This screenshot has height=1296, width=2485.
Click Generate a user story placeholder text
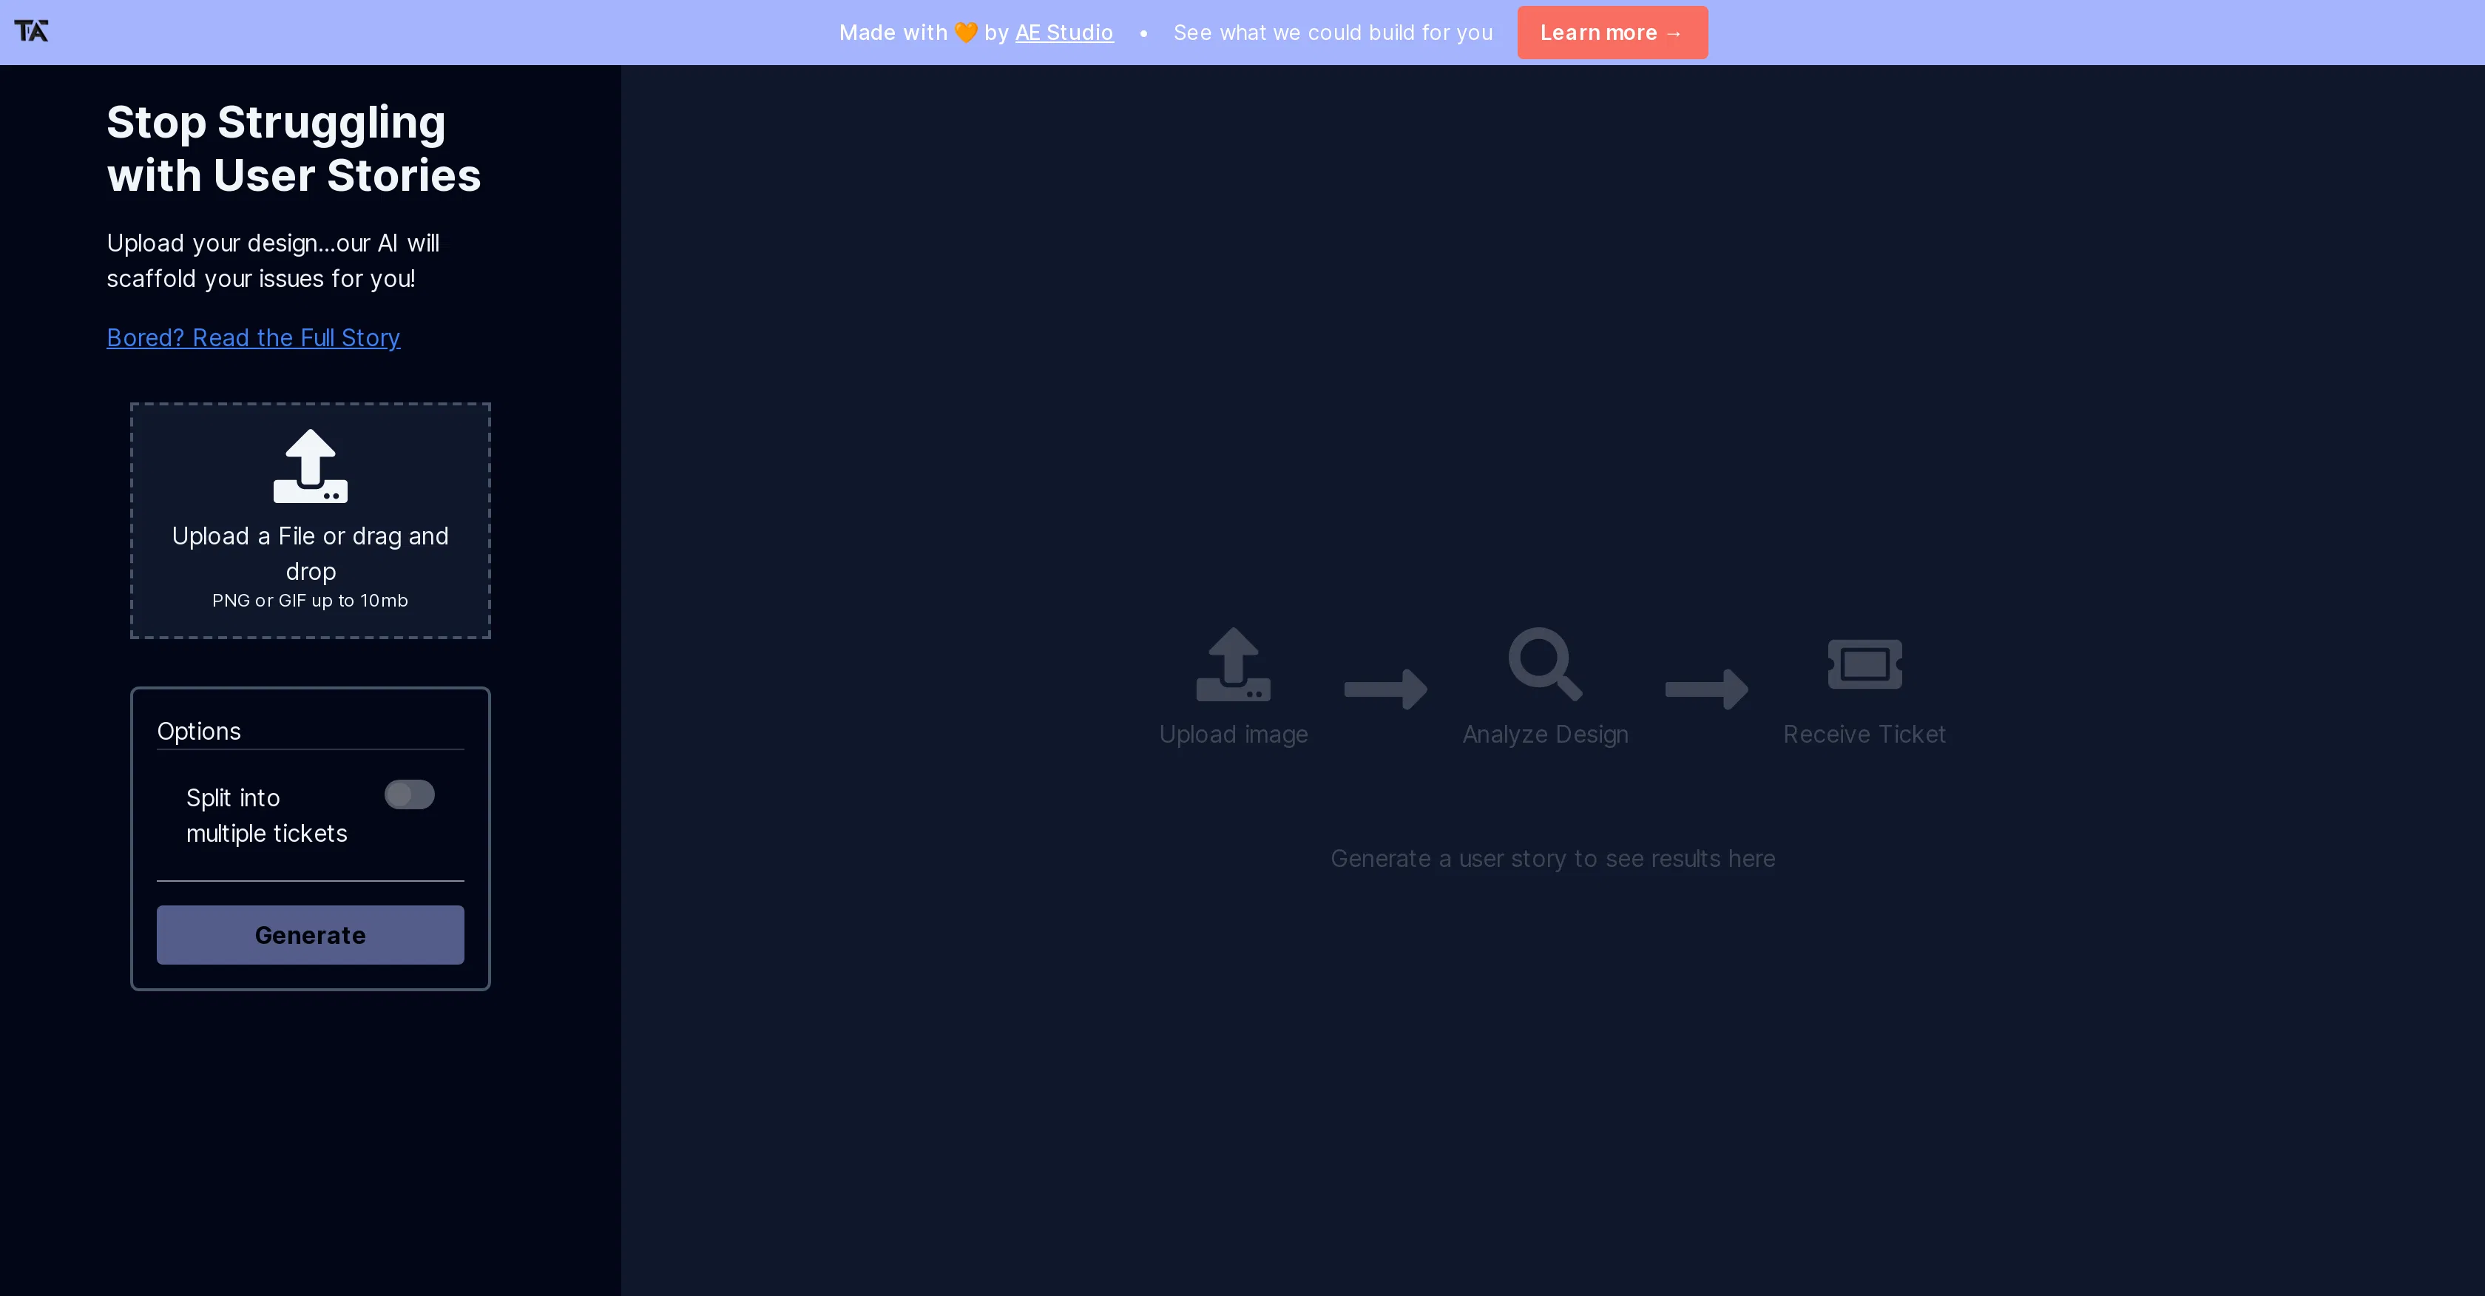pyautogui.click(x=1551, y=859)
